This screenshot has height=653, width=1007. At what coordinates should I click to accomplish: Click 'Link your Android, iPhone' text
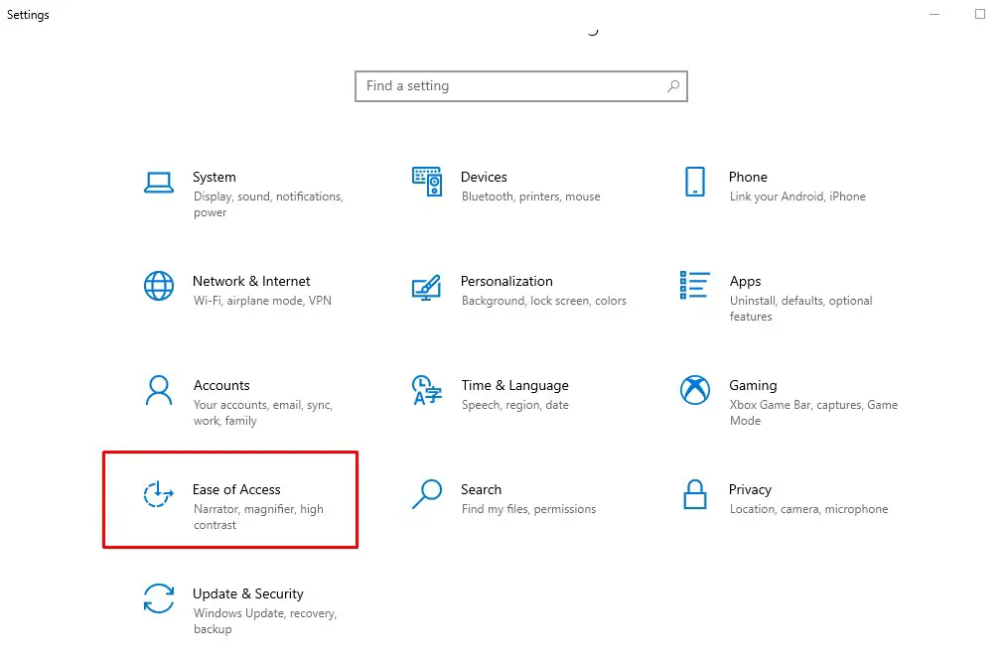pos(797,196)
